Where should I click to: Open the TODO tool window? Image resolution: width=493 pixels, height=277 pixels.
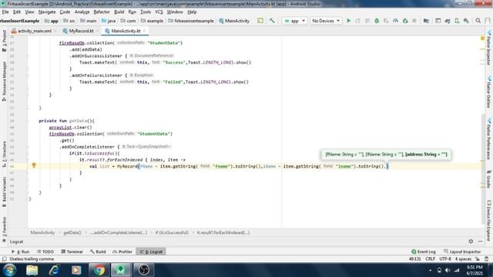(45, 252)
